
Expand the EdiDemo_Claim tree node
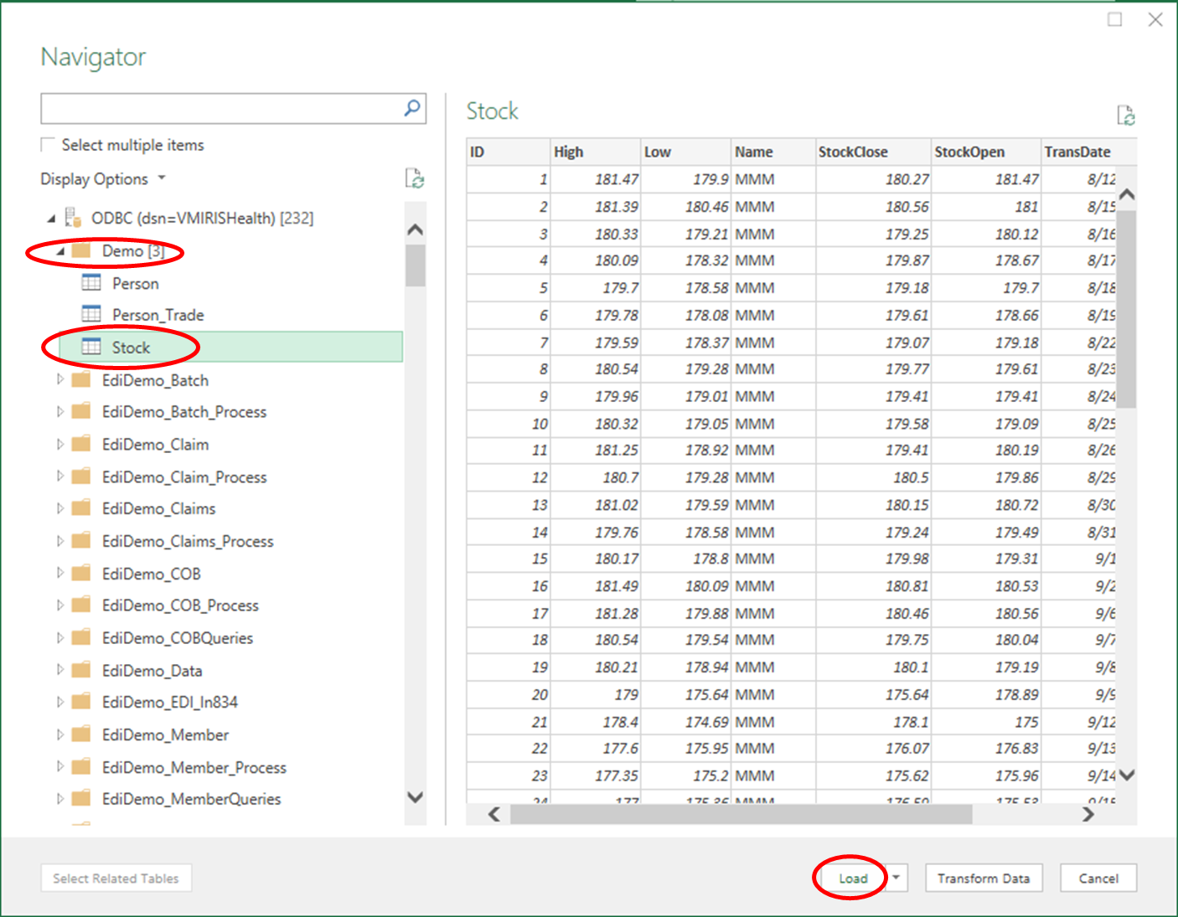(x=59, y=445)
